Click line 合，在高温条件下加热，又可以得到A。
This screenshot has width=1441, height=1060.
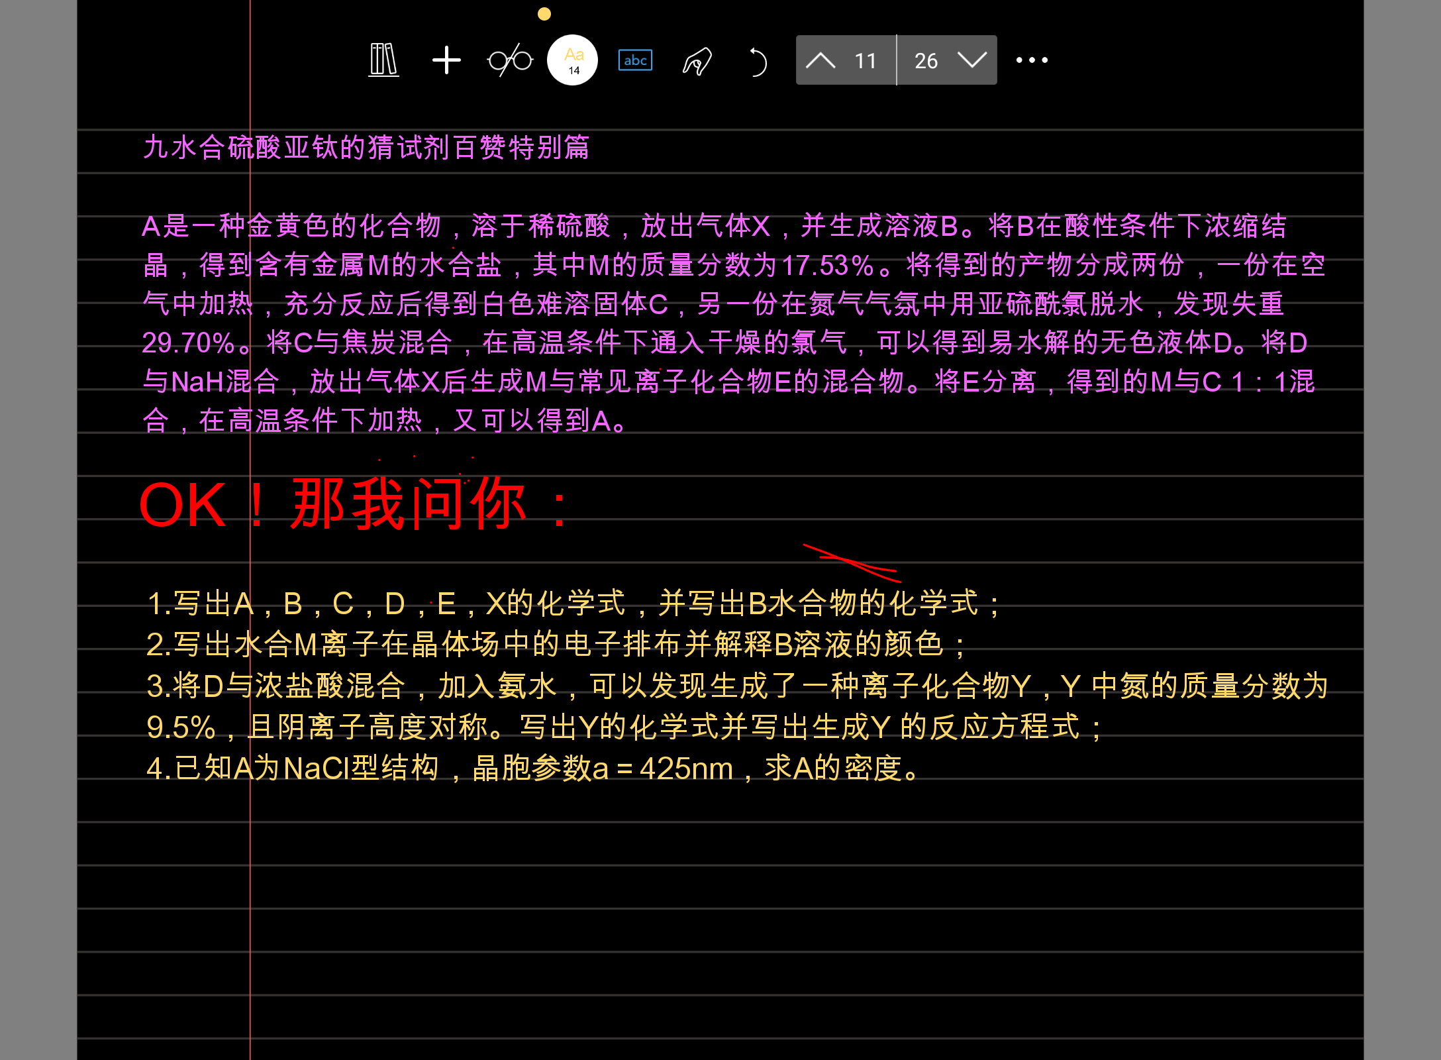(x=385, y=421)
